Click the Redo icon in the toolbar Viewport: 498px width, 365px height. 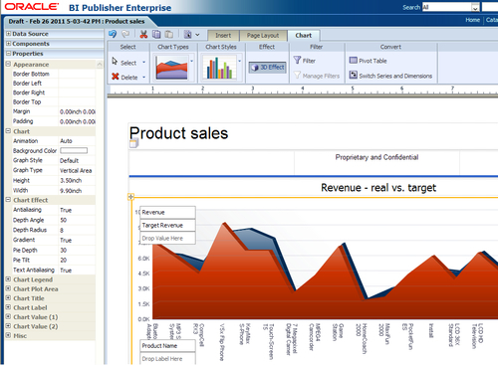(125, 34)
